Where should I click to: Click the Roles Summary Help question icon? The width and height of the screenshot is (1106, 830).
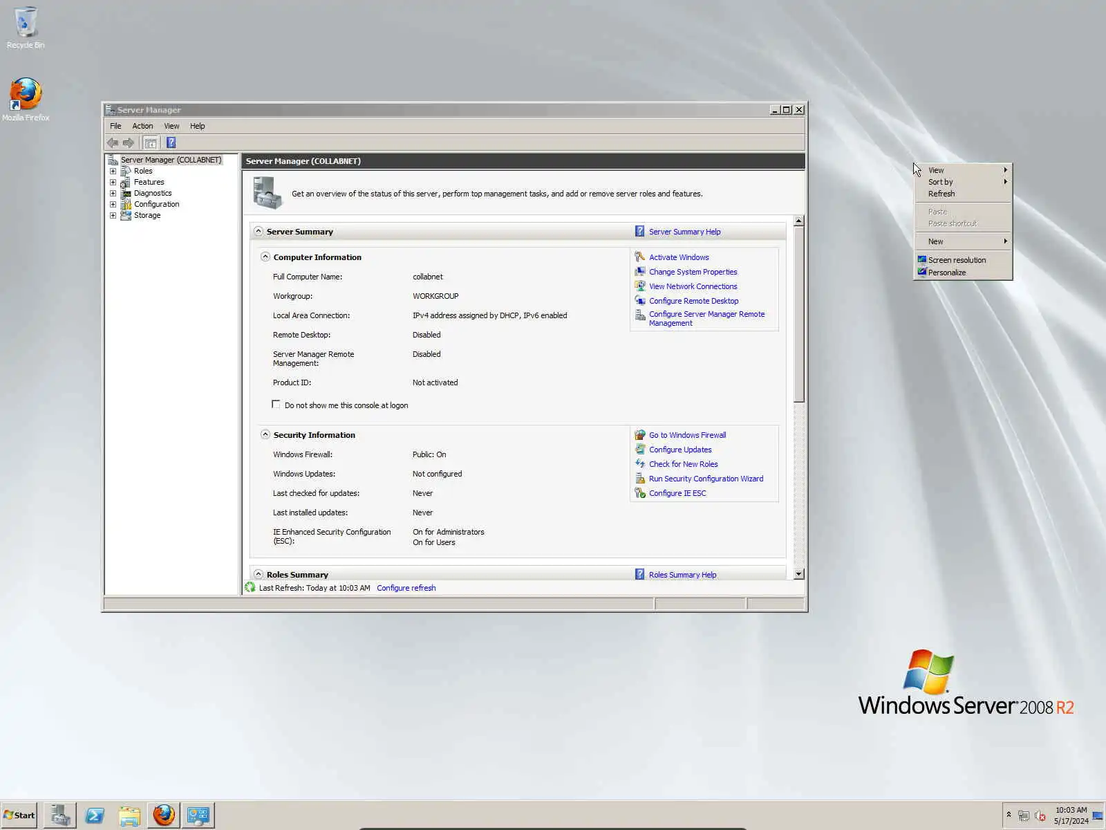click(640, 575)
